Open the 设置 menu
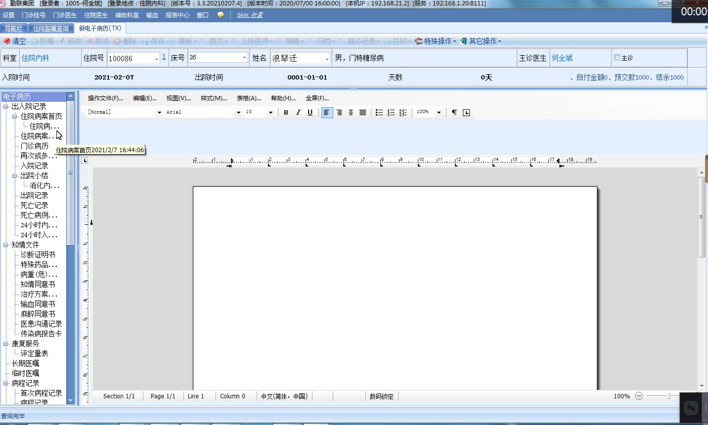Image resolution: width=708 pixels, height=425 pixels. point(8,15)
